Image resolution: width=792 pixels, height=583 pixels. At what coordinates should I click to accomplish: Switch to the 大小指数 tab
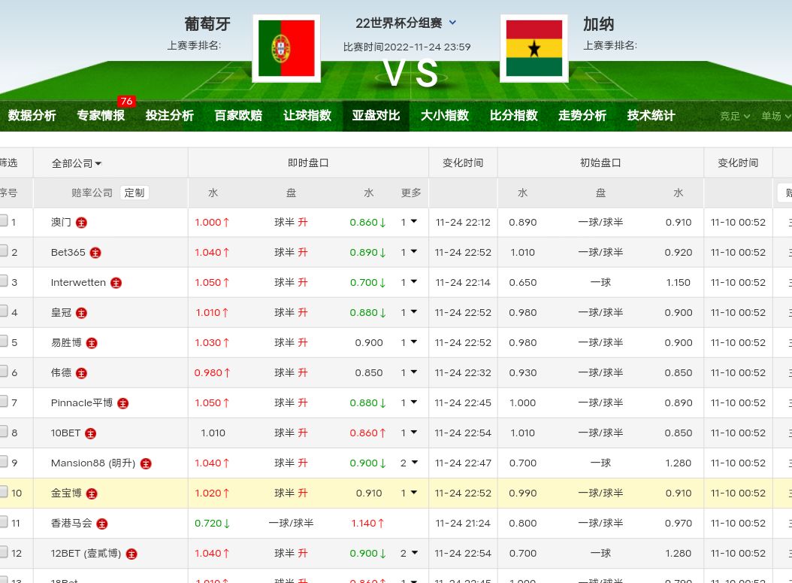click(444, 116)
